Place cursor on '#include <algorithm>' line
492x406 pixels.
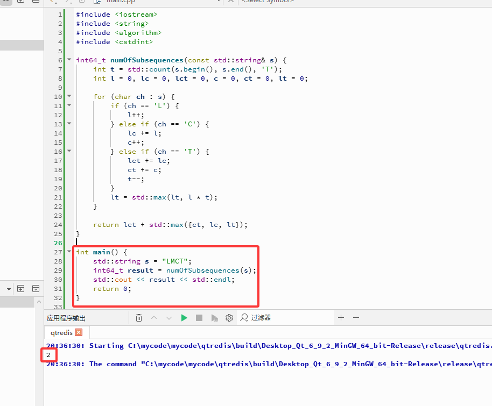coord(118,33)
